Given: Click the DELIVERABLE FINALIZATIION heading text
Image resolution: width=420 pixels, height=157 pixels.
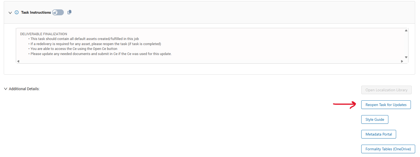Looking at the screenshot, I should click(x=43, y=34).
